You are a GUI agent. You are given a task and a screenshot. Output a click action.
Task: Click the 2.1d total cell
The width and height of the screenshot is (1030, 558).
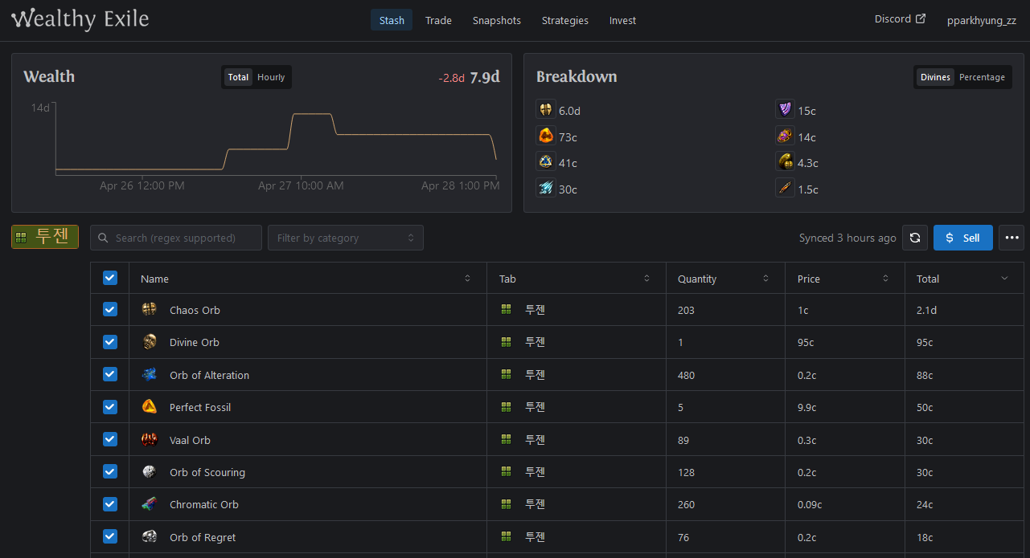tap(964, 310)
